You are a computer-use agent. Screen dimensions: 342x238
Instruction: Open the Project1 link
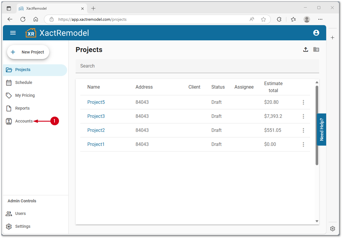click(x=96, y=144)
